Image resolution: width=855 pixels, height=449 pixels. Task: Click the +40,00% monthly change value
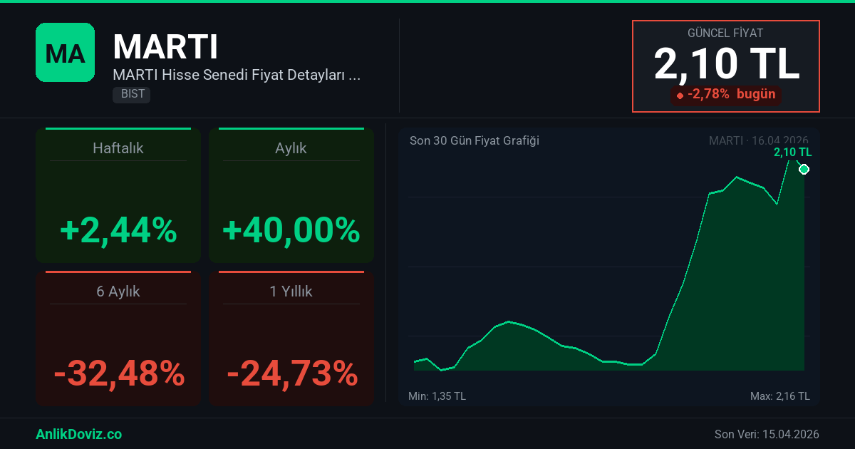[x=291, y=230]
